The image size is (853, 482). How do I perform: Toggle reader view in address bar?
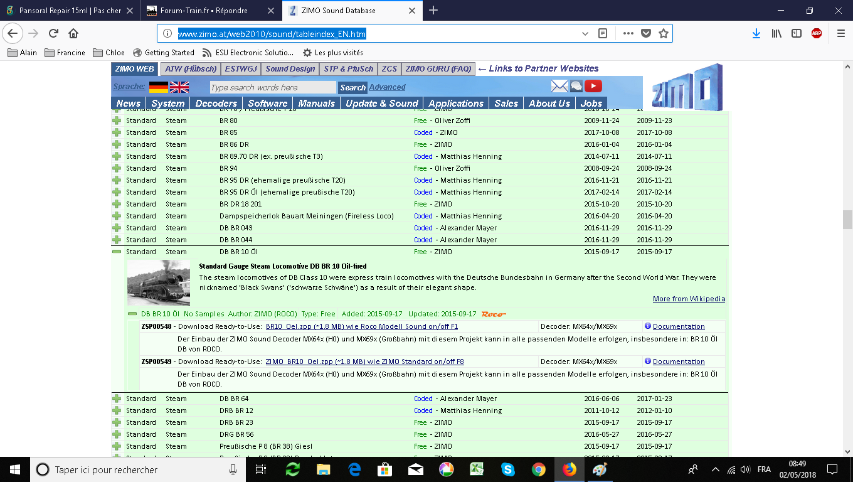pos(603,34)
